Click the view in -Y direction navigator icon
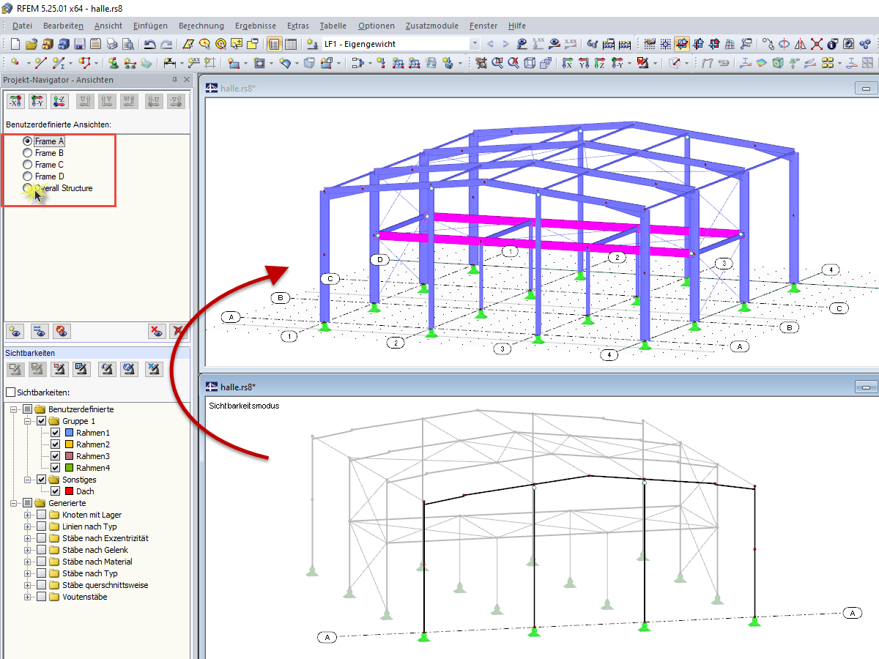879x659 pixels. click(x=38, y=101)
